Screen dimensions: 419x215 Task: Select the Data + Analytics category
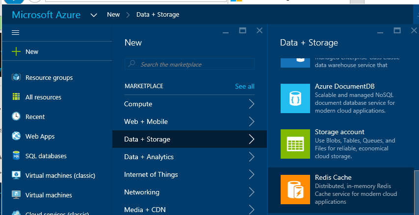149,157
